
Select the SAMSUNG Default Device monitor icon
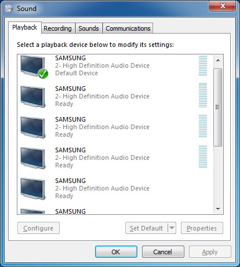tap(34, 67)
